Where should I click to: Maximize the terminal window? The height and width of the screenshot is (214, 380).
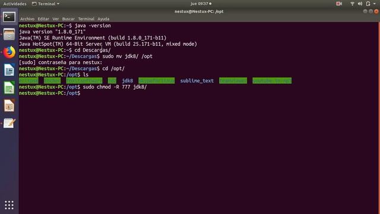(x=370, y=11)
